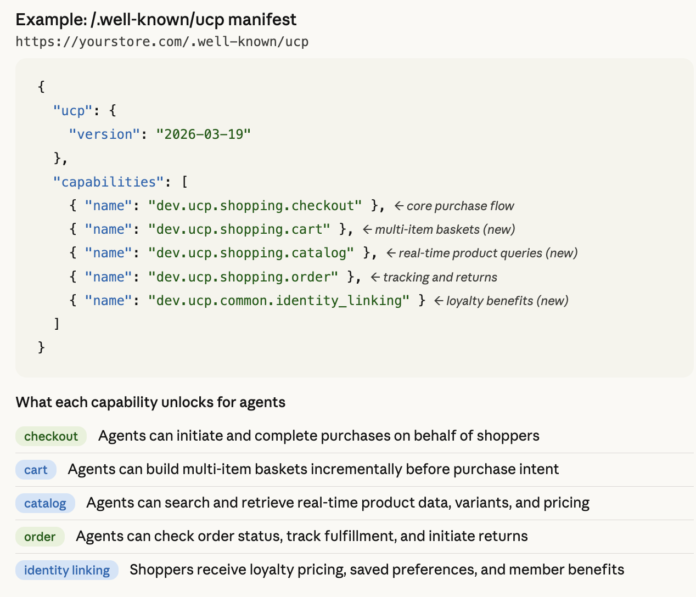Click the tracking and returns annotation
696x597 pixels.
(x=440, y=277)
